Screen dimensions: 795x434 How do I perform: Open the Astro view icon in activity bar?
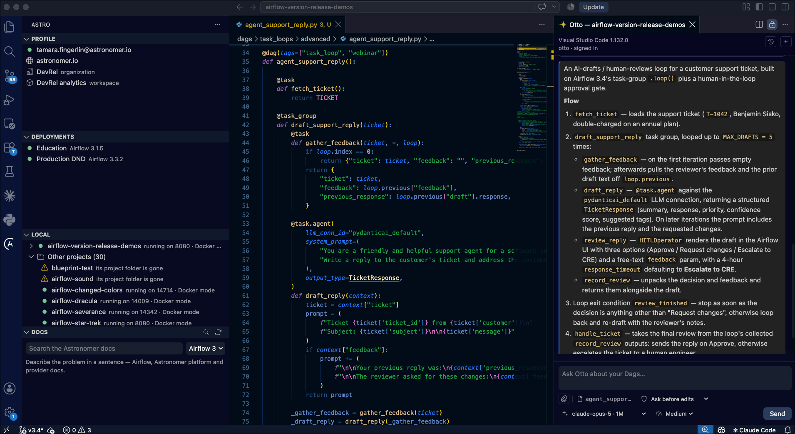9,244
